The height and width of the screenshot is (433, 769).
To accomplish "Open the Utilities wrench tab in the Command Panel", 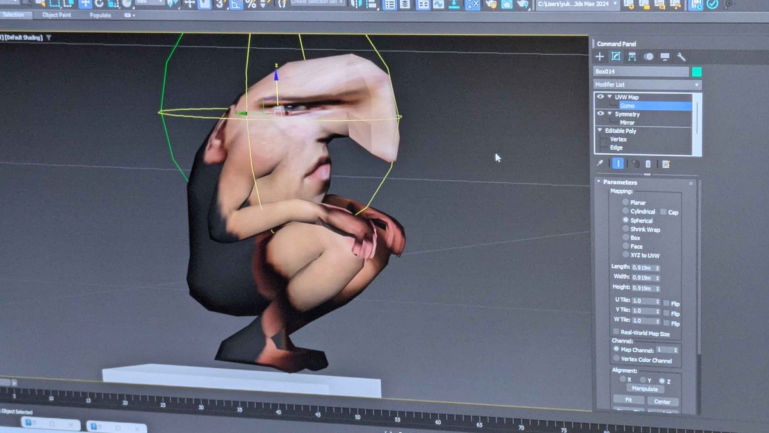I will [681, 56].
